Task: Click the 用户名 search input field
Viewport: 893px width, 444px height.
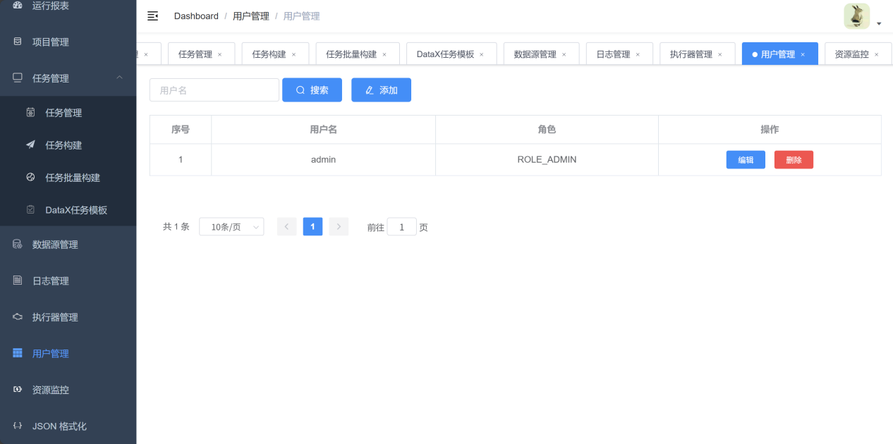Action: [214, 90]
